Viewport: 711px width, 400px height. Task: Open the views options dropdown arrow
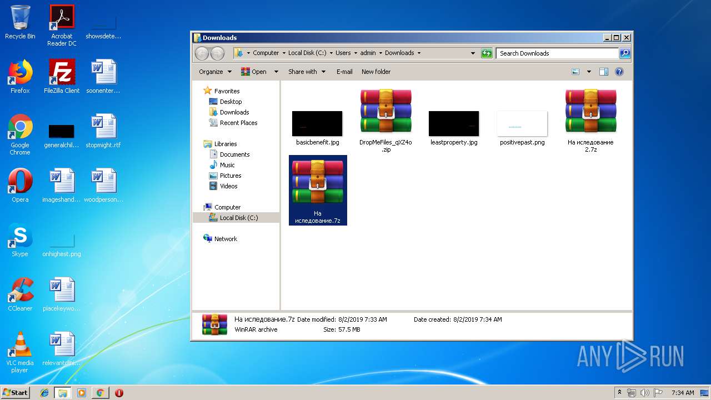coord(589,72)
